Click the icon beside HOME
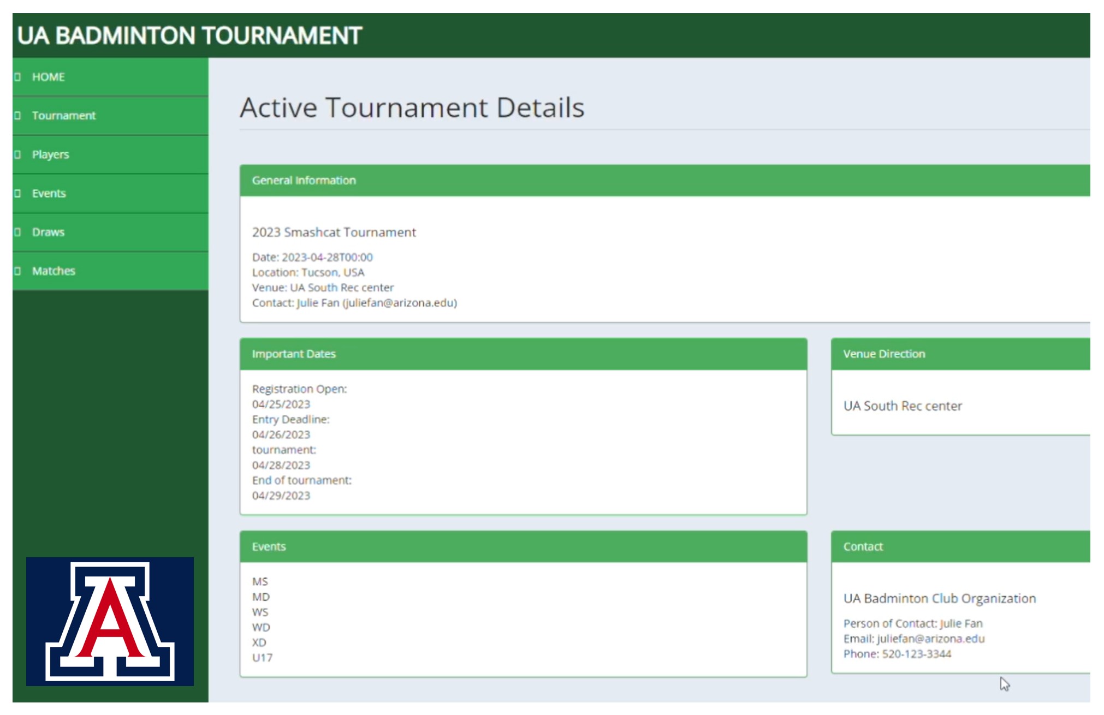Image resolution: width=1104 pixels, height=715 pixels. 18,77
